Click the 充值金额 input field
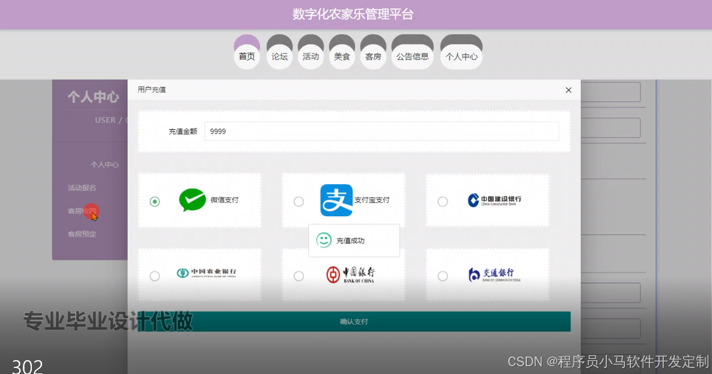The height and width of the screenshot is (374, 712). [x=382, y=131]
